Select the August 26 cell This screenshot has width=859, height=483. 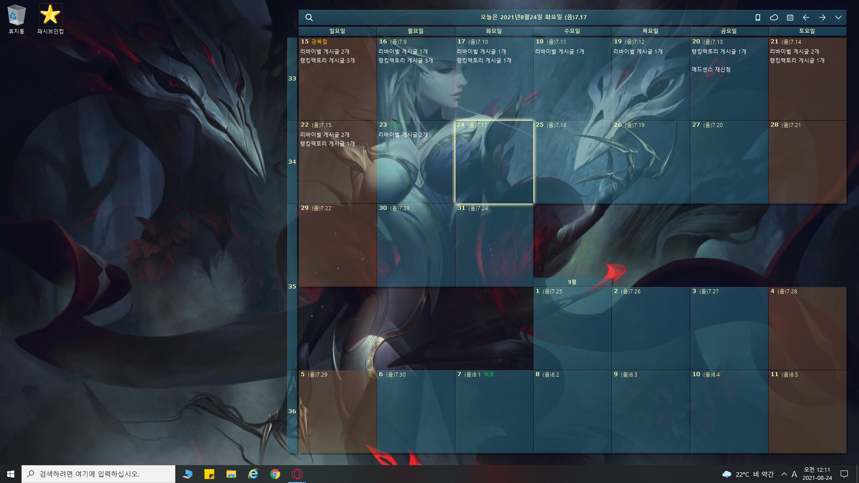coord(651,162)
